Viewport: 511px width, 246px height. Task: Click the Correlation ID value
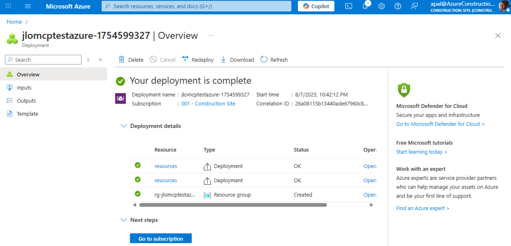tap(332, 104)
